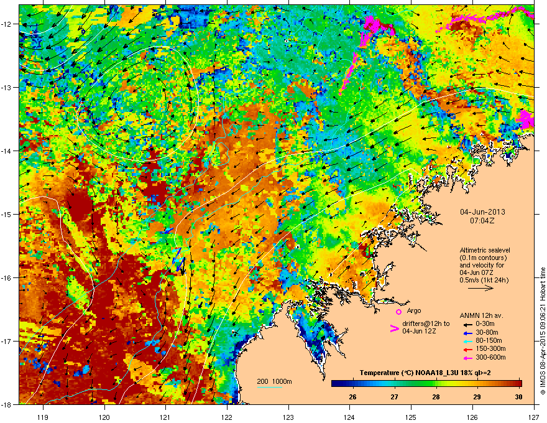Click the vertical IMOS copyright timestamp text
Image resolution: width=547 pixels, height=423 pixels.
point(543,331)
